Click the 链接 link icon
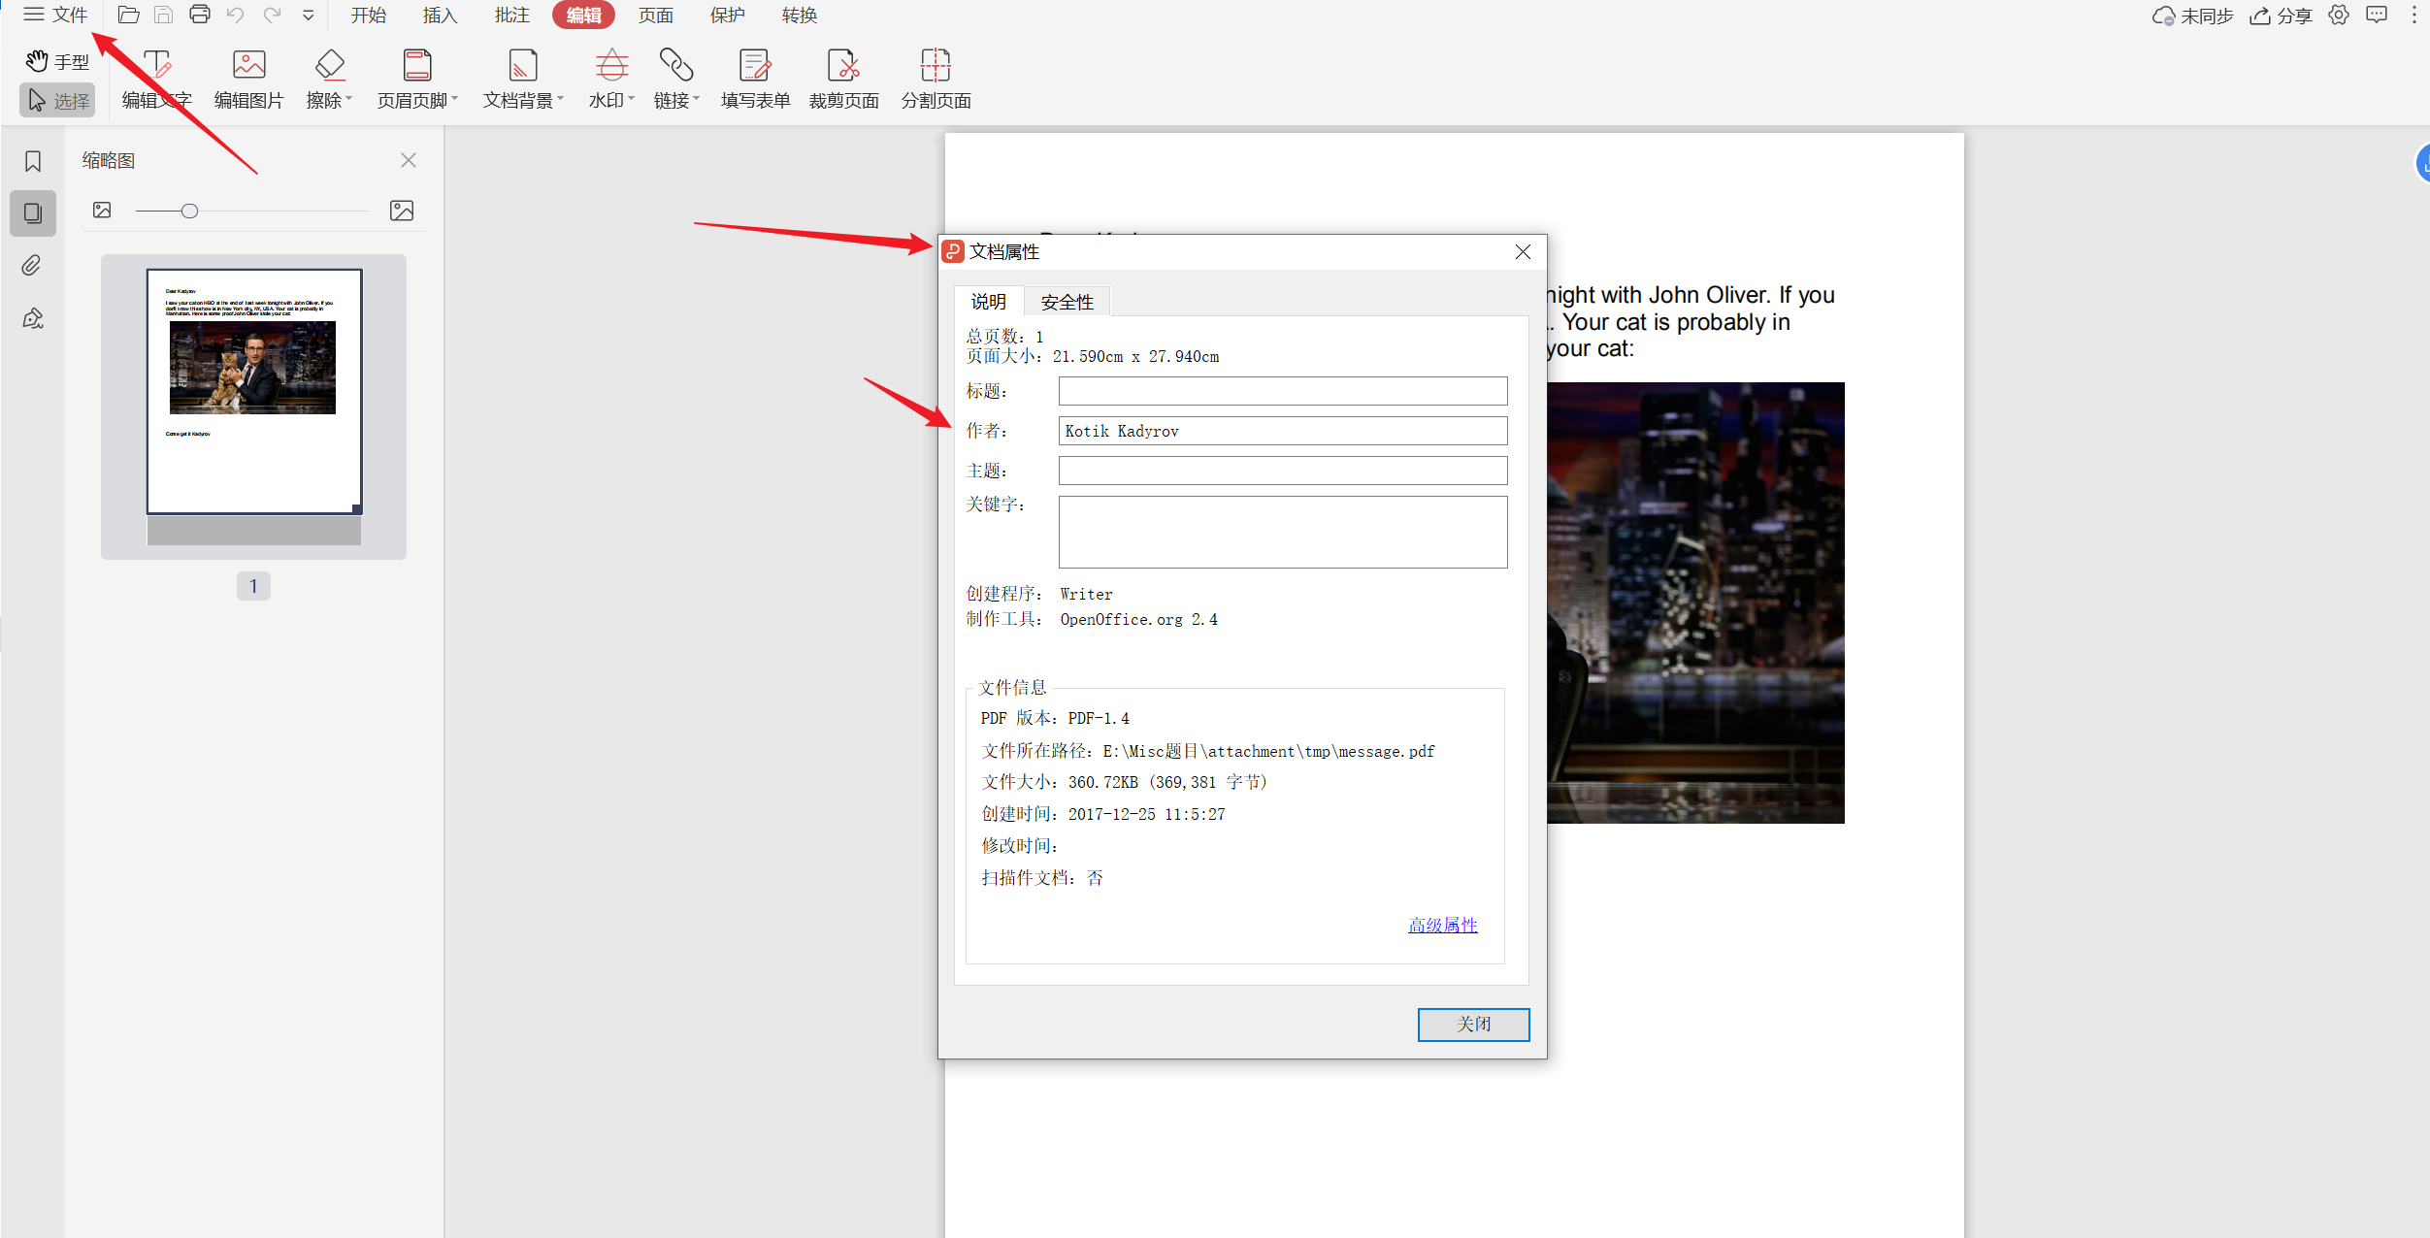2430x1238 pixels. (x=676, y=65)
